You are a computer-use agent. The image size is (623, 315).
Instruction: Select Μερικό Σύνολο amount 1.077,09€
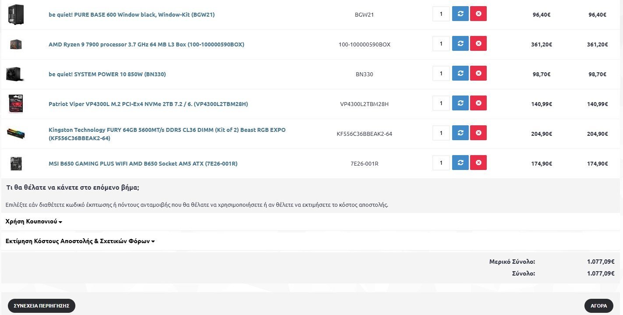point(601,262)
